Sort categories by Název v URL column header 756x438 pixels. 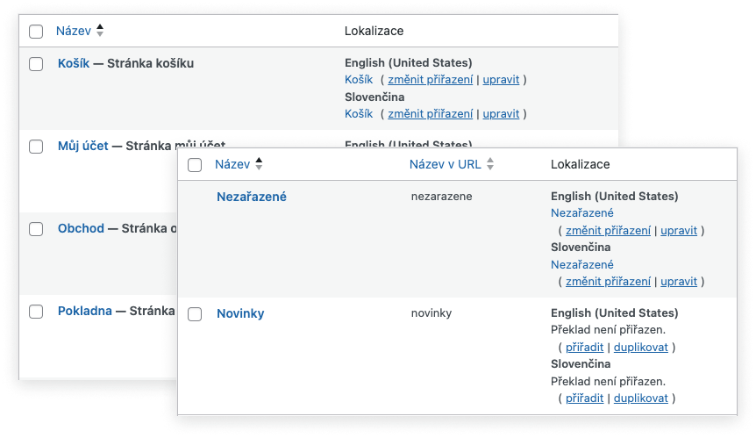[x=445, y=164]
